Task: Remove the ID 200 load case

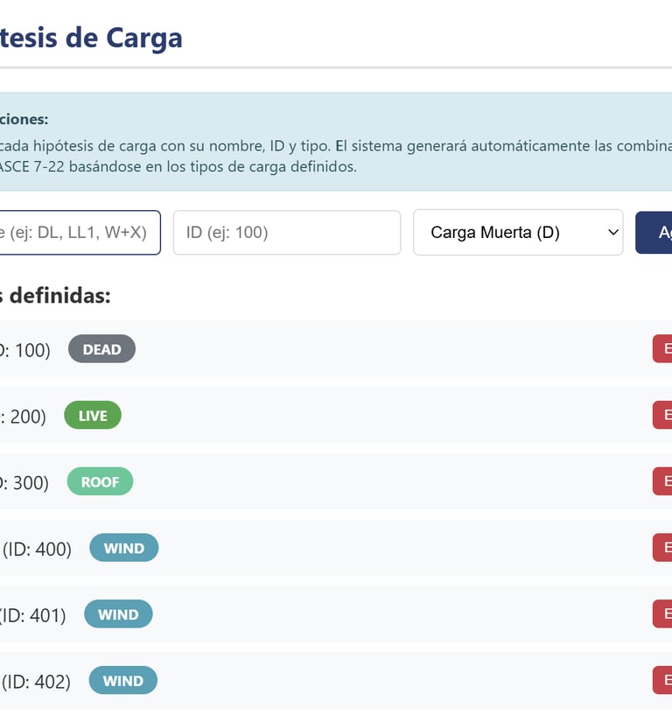Action: 663,416
